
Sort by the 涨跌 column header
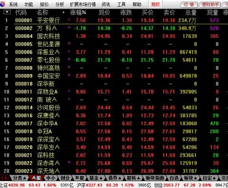pyautogui.click(x=126, y=12)
